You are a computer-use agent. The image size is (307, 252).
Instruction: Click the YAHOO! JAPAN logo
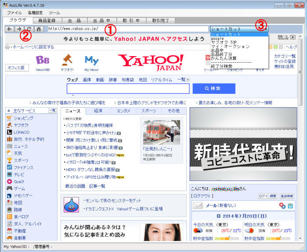tap(151, 63)
